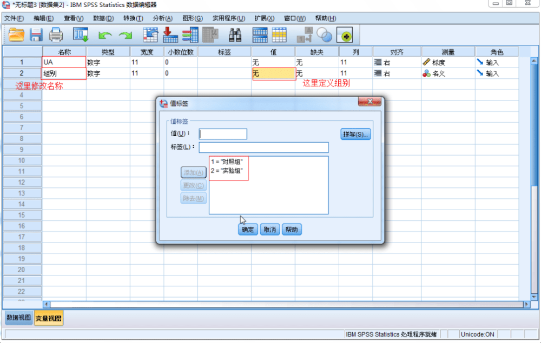
Task: Select row number 1 header
Action: coord(22,62)
